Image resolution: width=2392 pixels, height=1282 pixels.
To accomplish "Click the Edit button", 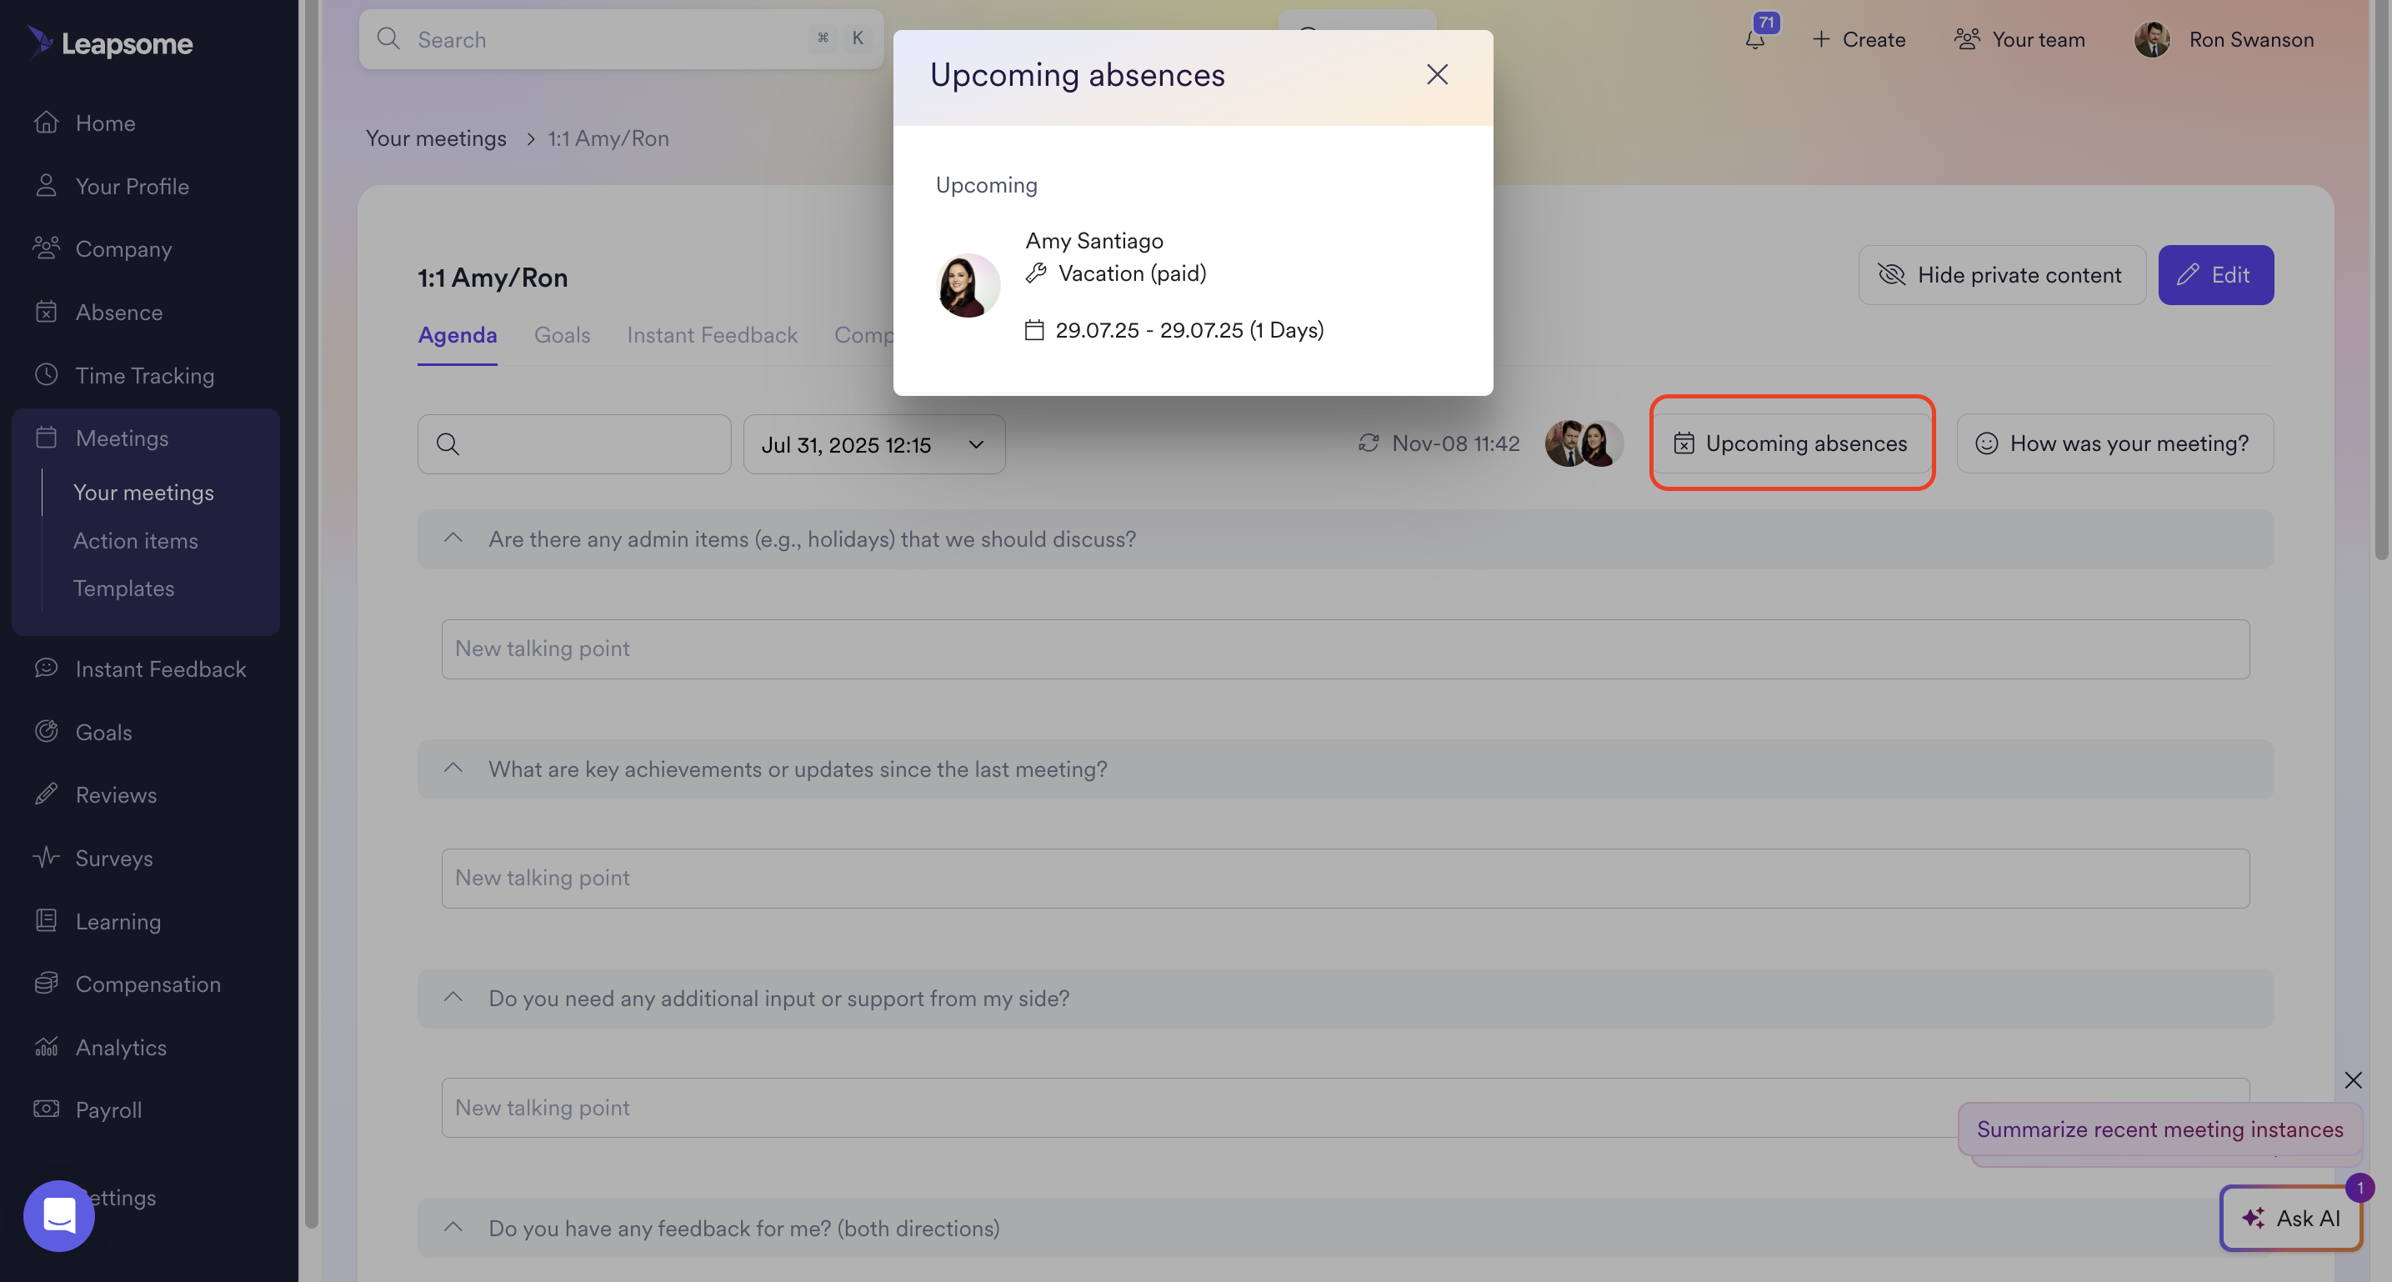I will pyautogui.click(x=2214, y=275).
